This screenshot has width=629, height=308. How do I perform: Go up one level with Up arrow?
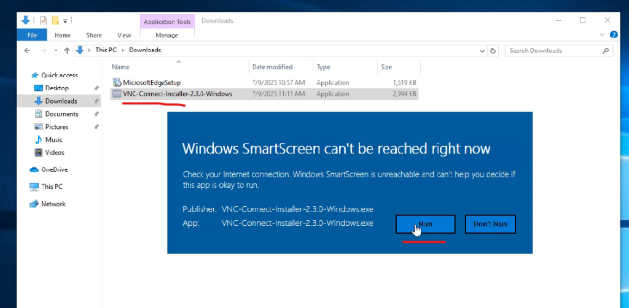click(x=67, y=50)
